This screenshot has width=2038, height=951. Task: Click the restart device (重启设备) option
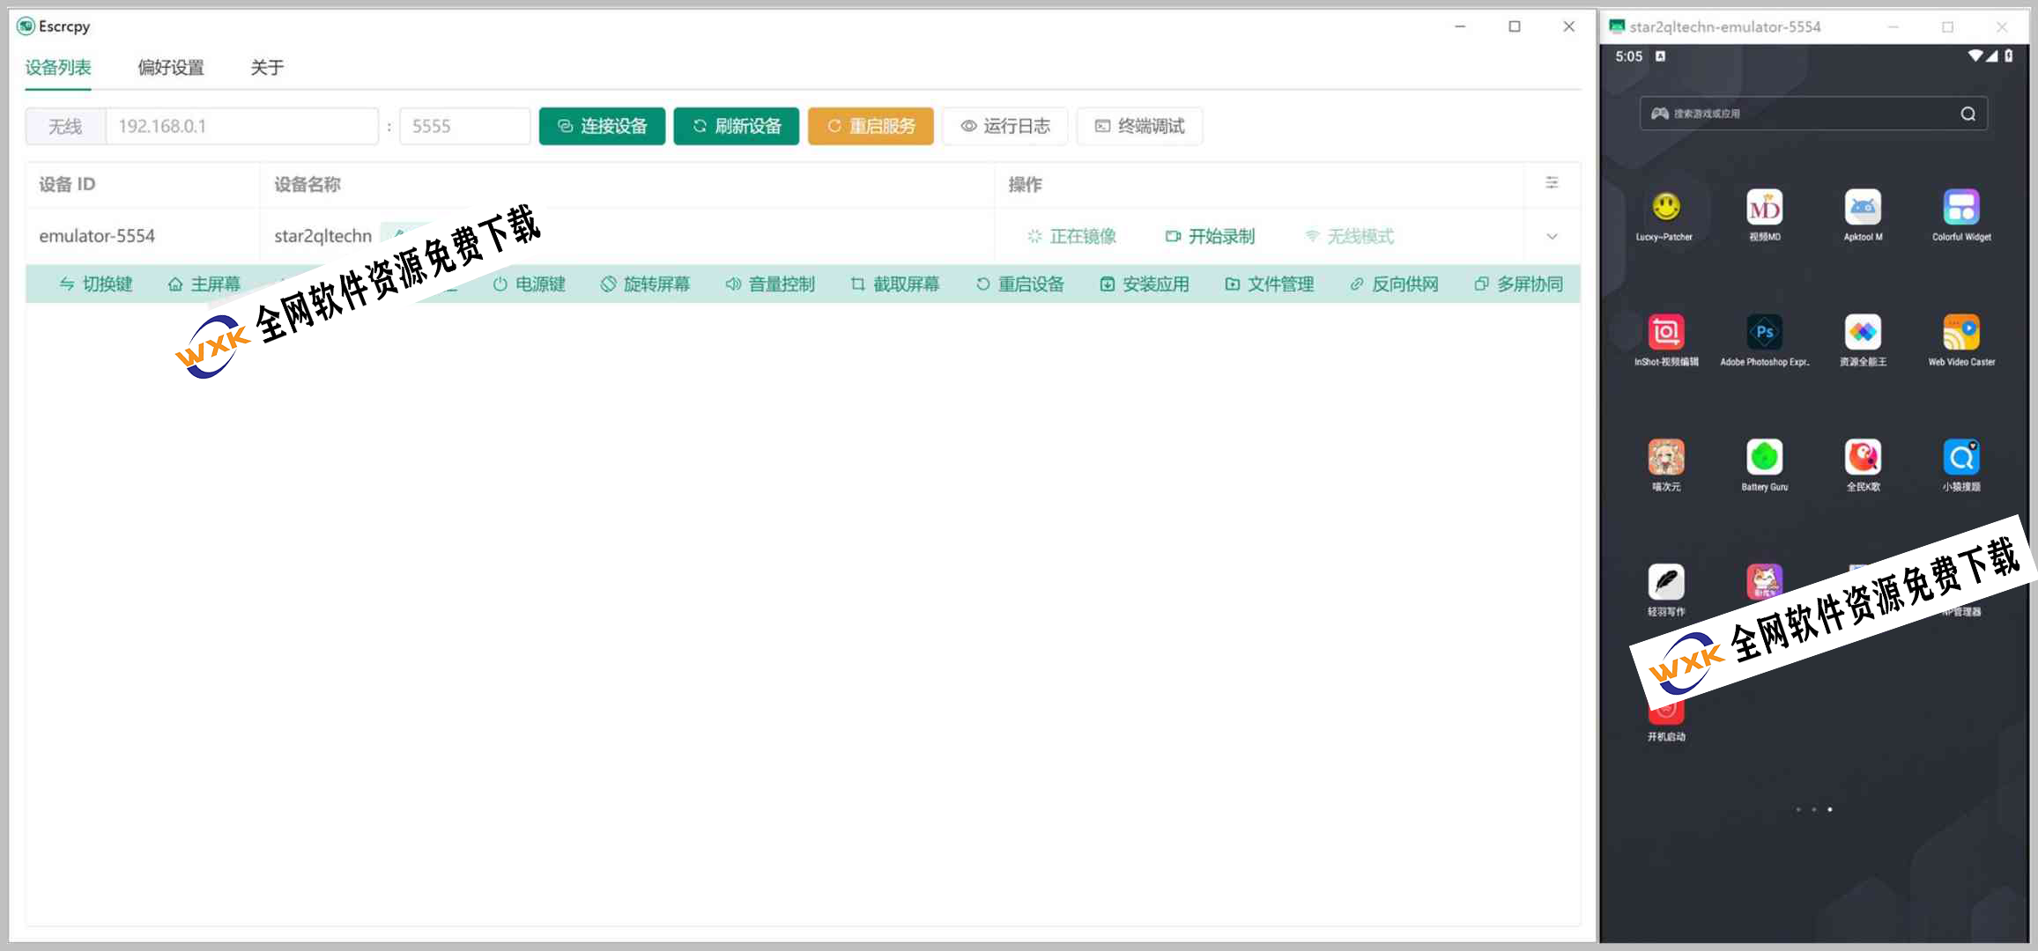click(1020, 284)
